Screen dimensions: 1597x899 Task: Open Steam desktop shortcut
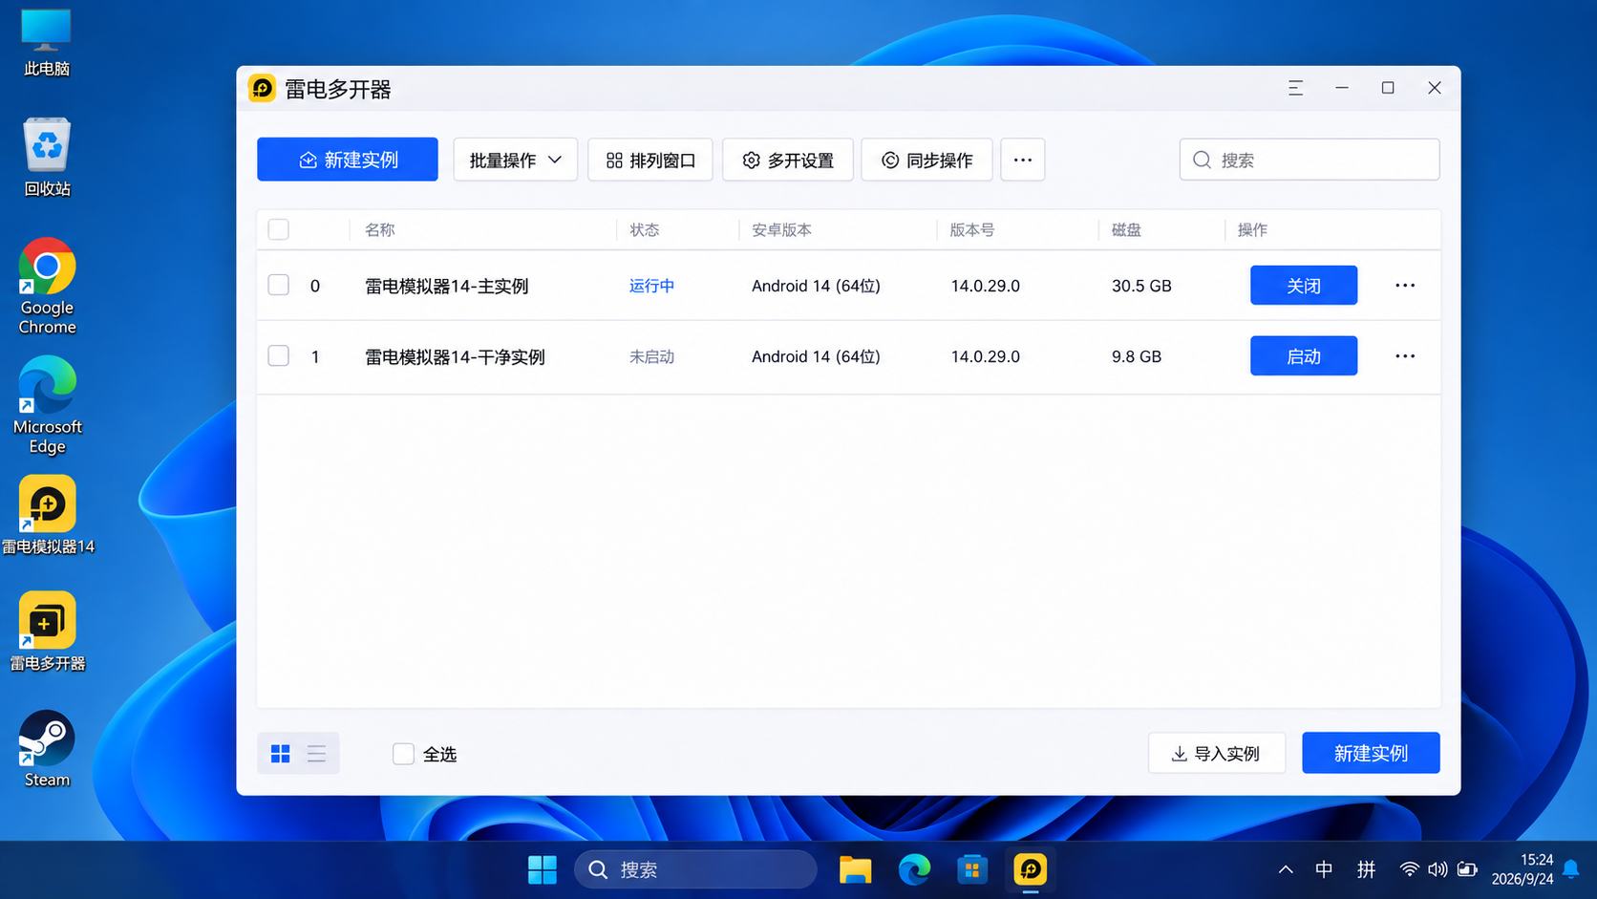[x=47, y=749]
